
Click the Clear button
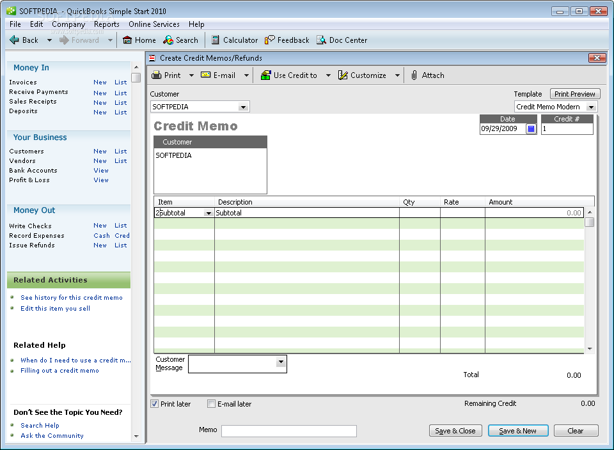576,431
